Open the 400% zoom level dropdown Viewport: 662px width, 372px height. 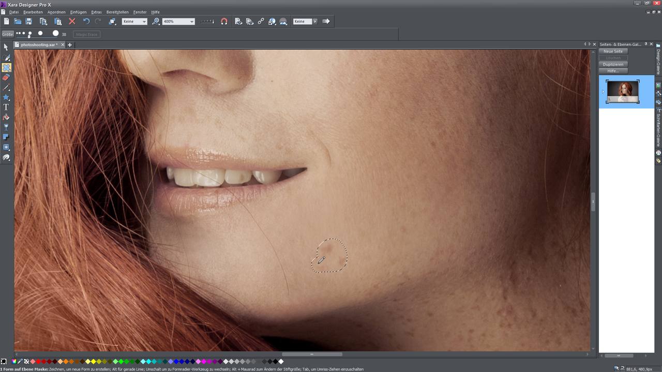click(178, 21)
